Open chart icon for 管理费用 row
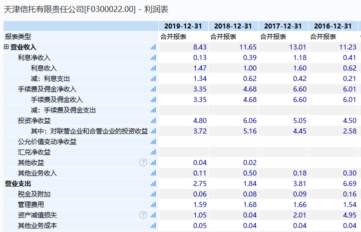The height and width of the screenshot is (232, 361). (153, 204)
